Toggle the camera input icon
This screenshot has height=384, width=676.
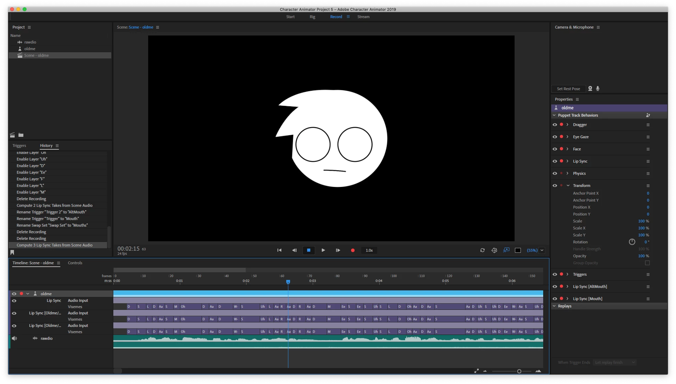tap(590, 88)
